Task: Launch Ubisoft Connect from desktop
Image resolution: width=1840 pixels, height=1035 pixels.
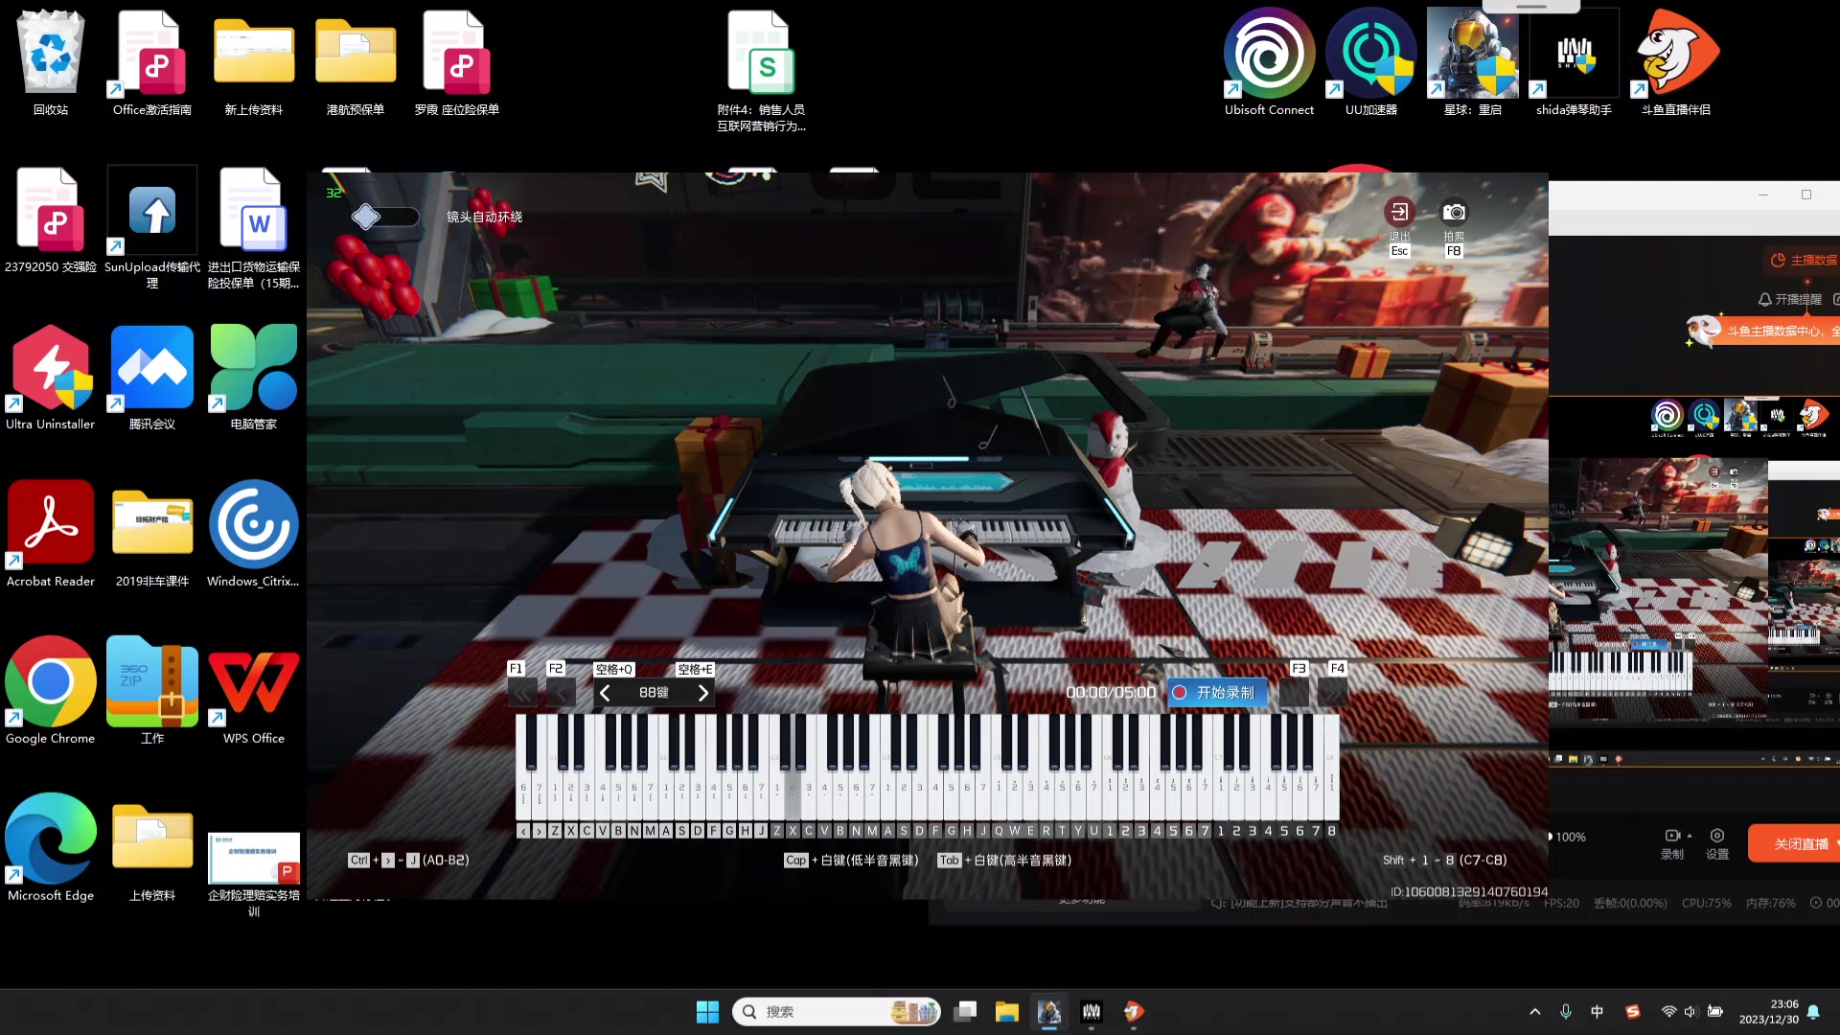Action: tap(1270, 63)
